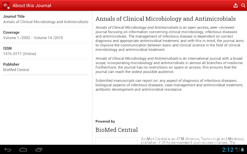Select the ISSN row

[46, 51]
